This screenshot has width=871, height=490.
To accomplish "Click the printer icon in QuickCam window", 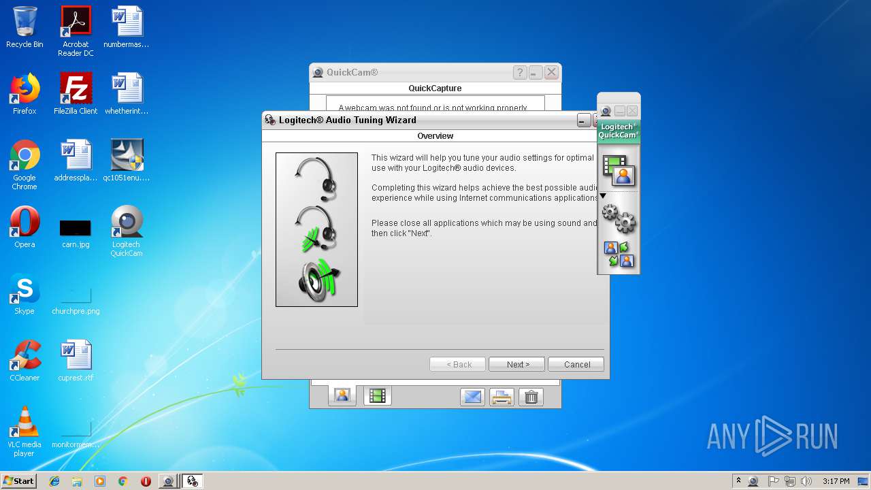I will (x=502, y=397).
